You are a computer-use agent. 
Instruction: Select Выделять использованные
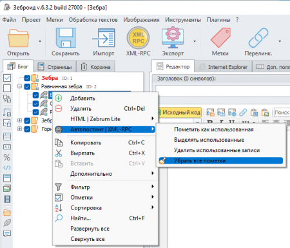point(220,140)
